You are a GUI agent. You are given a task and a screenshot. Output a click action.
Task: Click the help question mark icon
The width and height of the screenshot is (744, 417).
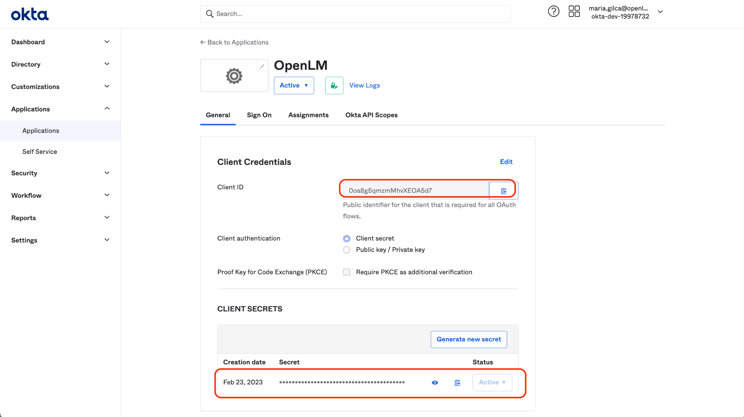tap(553, 12)
